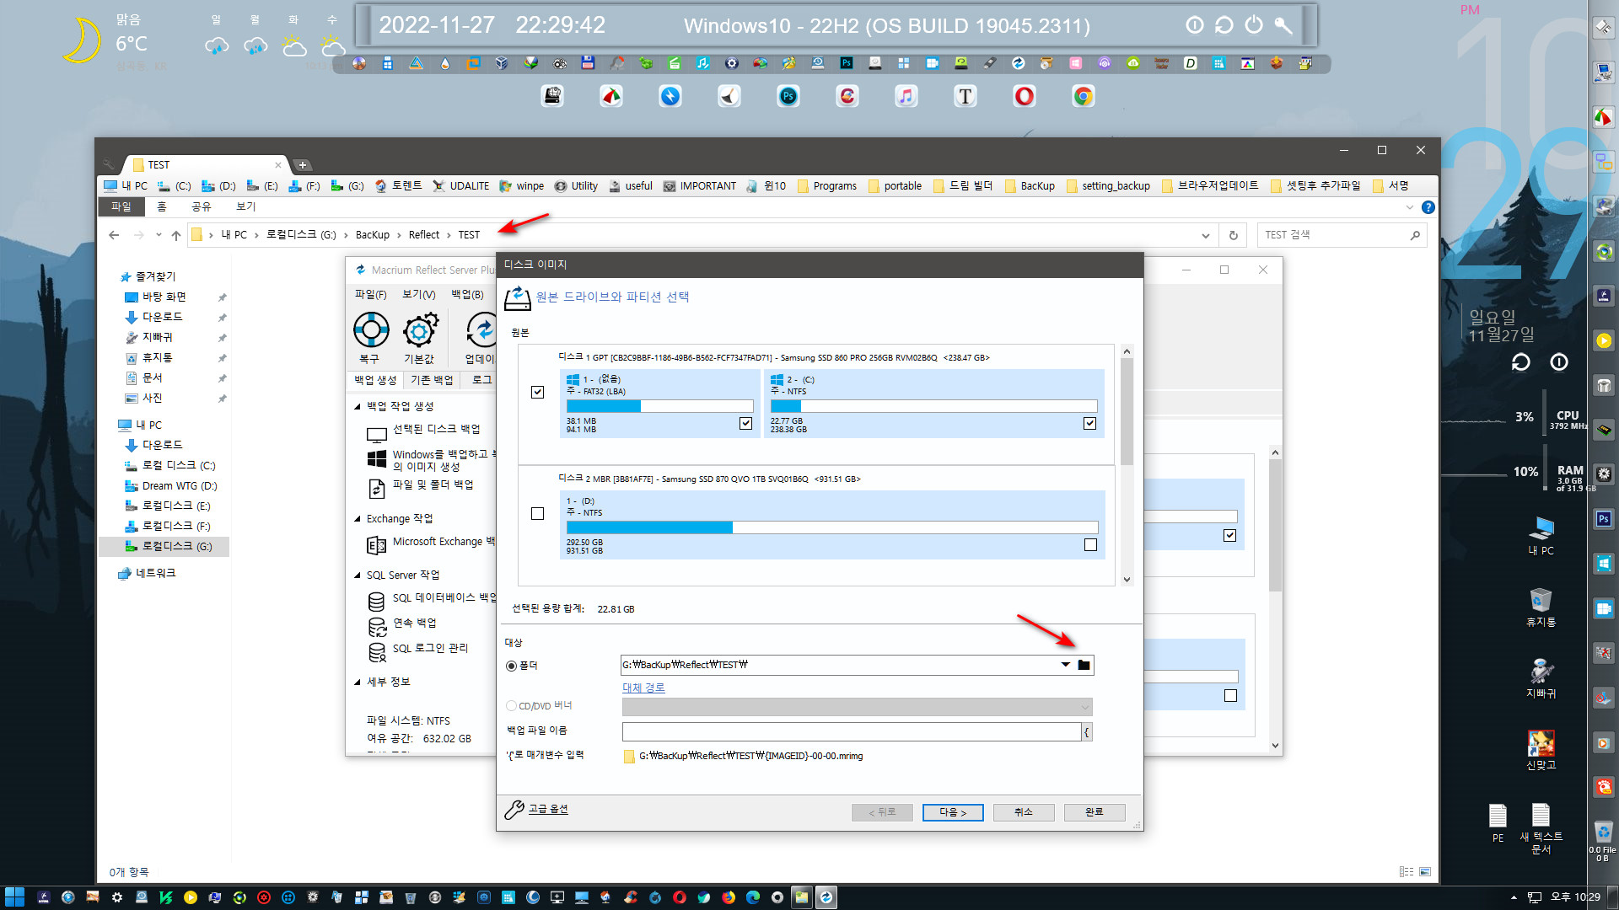Click the opening-brace parameter button beside backup filename
This screenshot has width=1619, height=910.
click(x=1087, y=732)
